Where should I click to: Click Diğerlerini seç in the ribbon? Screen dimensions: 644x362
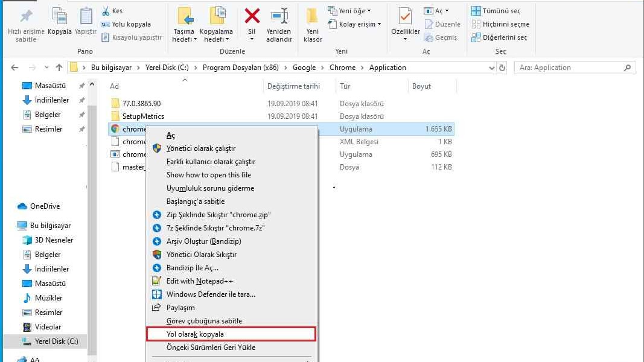[x=499, y=37]
